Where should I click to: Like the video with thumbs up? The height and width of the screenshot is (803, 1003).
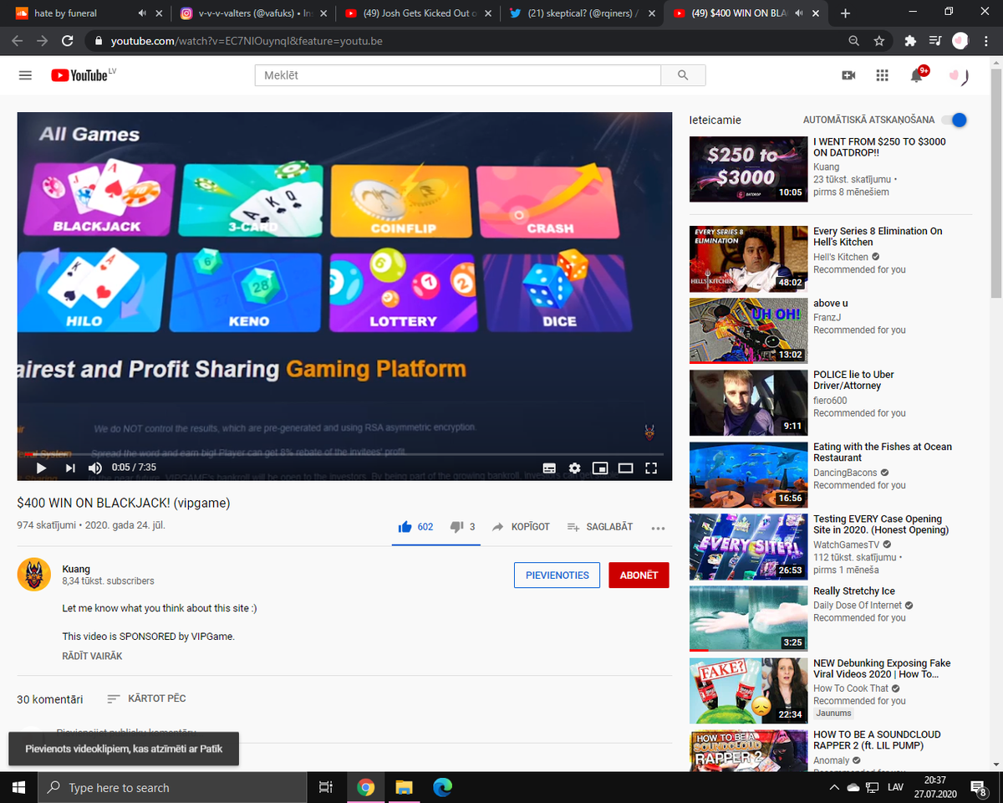(415, 527)
